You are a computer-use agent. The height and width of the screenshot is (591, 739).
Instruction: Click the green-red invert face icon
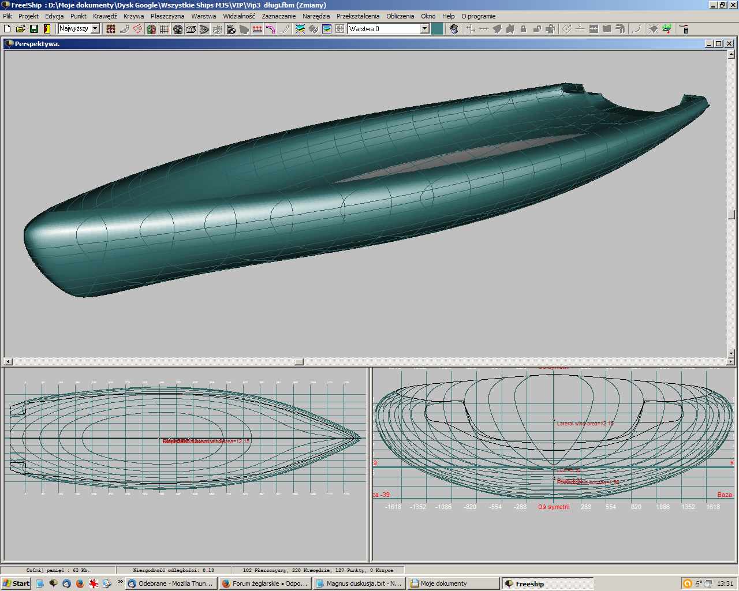pos(667,29)
